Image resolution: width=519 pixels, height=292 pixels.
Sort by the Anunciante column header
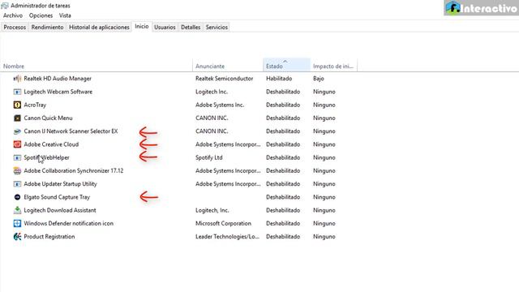[228, 66]
